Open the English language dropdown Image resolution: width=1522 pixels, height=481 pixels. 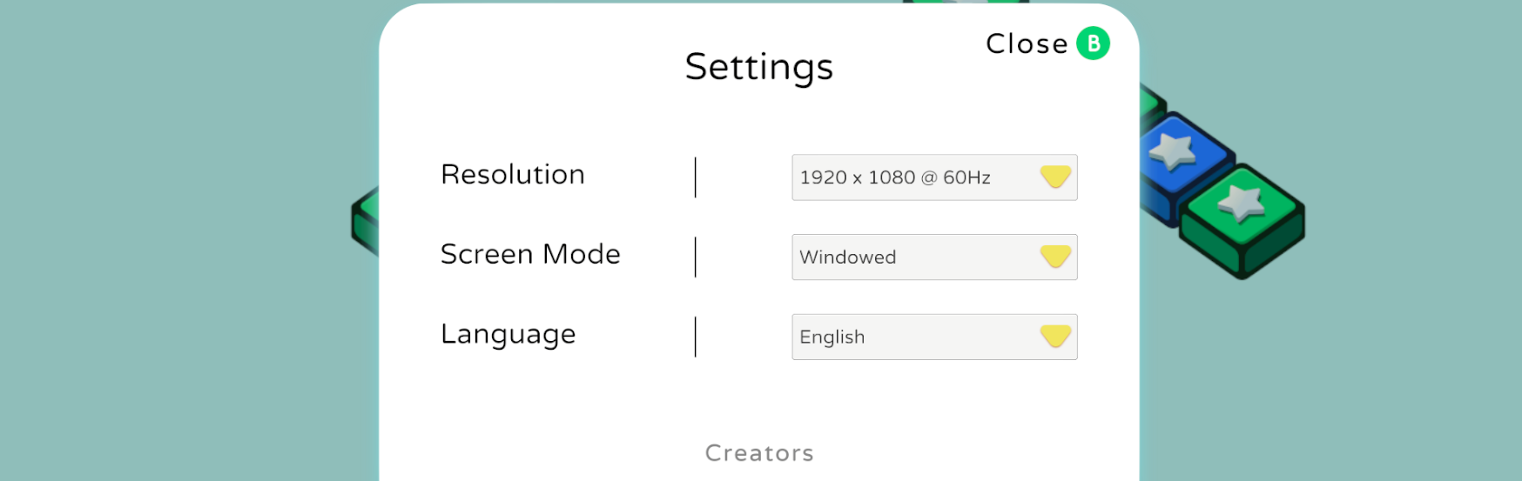click(934, 337)
